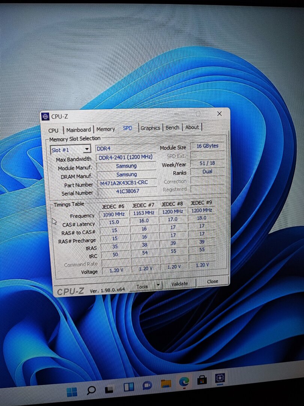Open the Memory tab
The width and height of the screenshot is (304, 406).
(x=105, y=129)
